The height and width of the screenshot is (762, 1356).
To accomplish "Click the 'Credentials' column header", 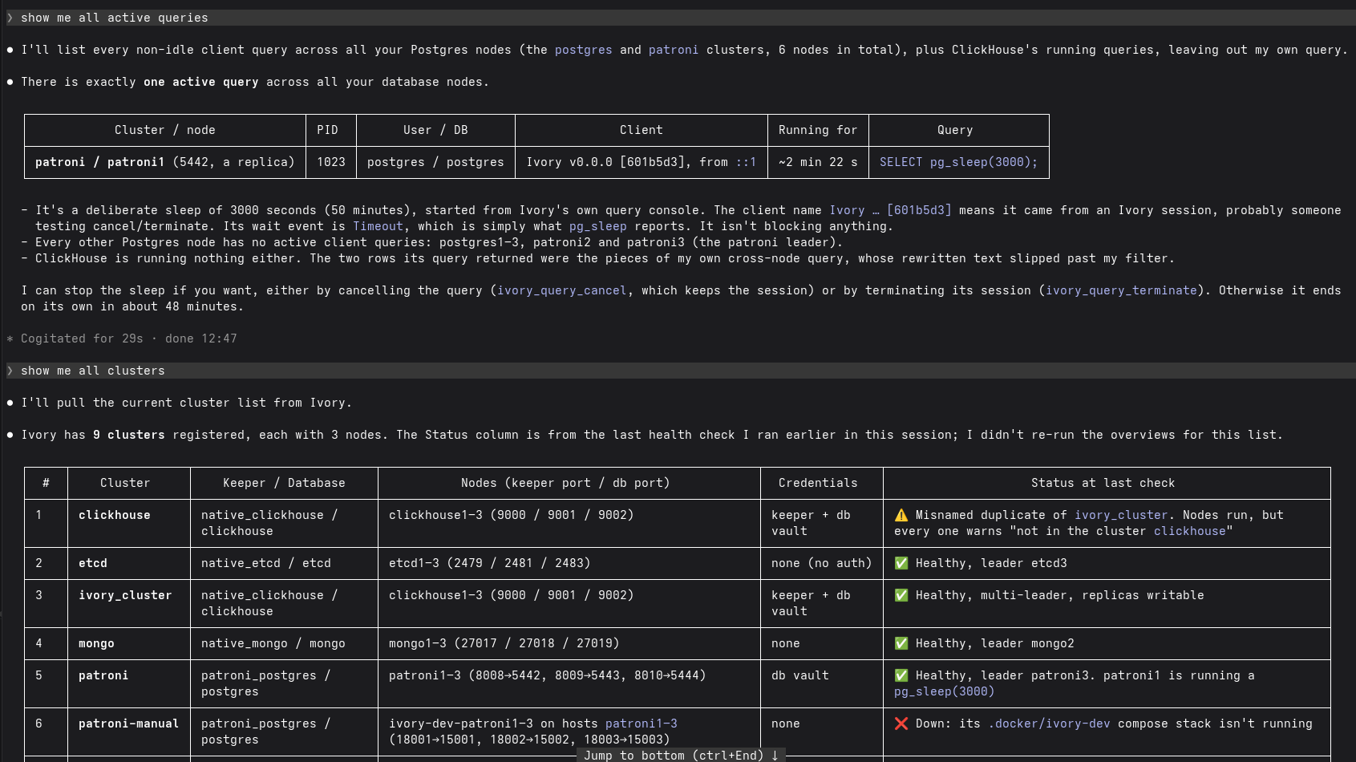I will [x=818, y=483].
